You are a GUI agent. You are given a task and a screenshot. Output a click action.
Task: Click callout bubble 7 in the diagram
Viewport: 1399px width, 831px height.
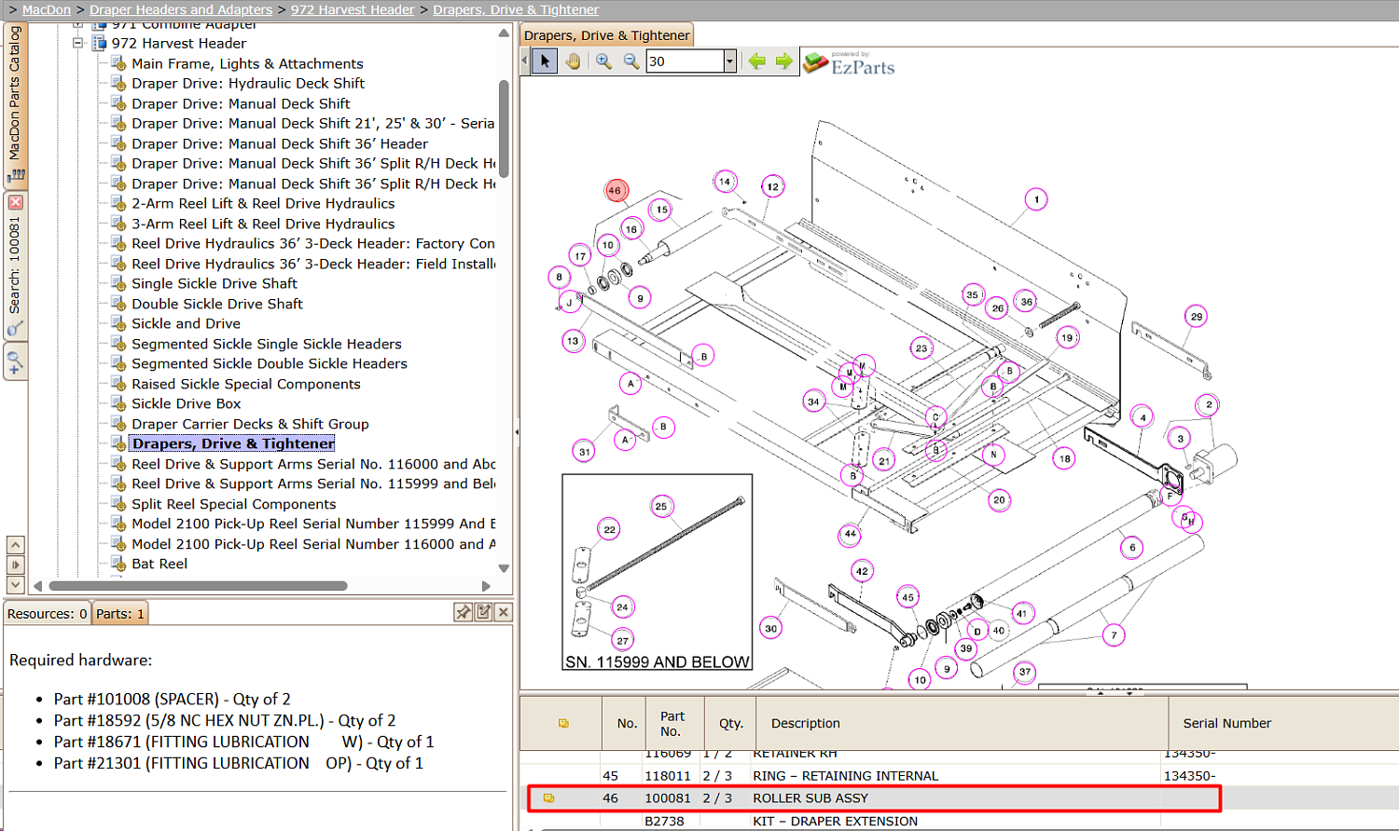click(x=1114, y=635)
